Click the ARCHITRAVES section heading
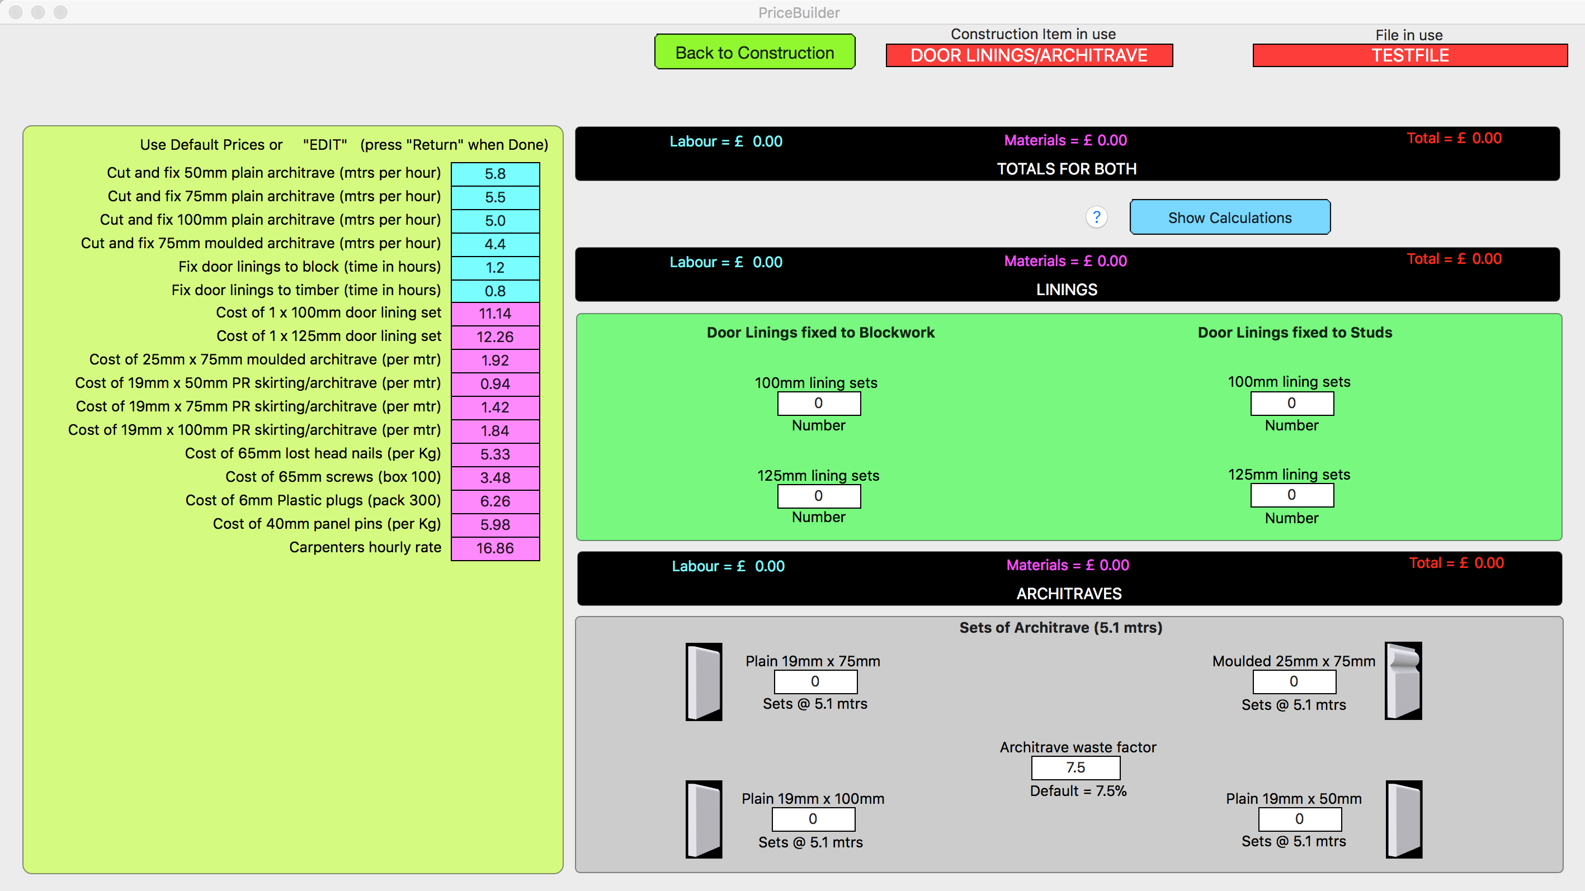 coord(1069,594)
